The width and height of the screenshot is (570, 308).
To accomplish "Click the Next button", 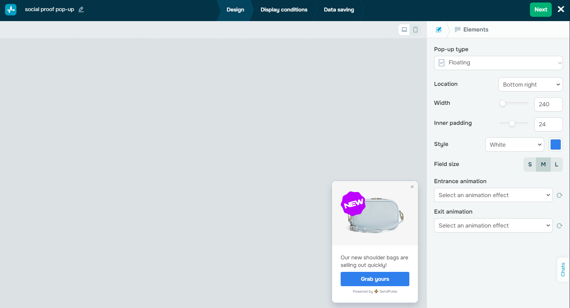I will pos(541,10).
